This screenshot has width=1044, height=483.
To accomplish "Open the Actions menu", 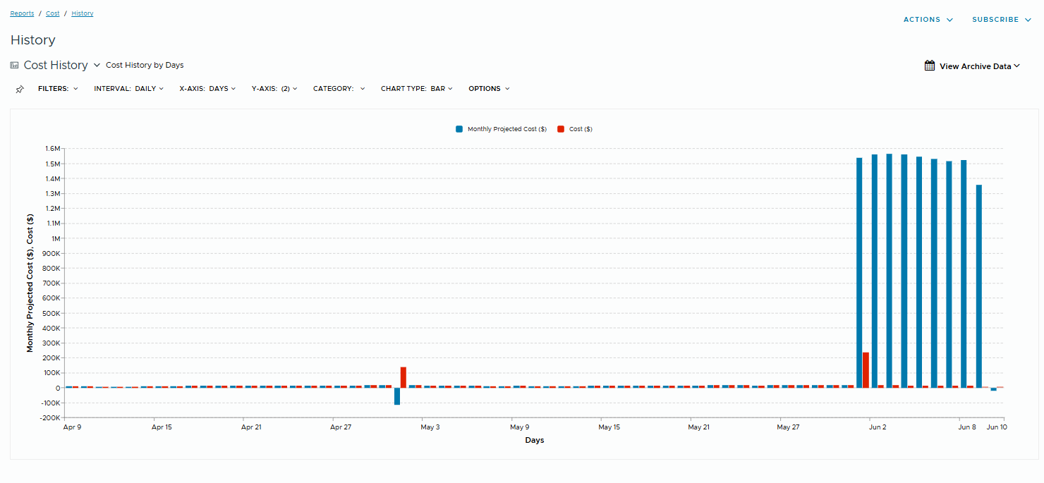I will [928, 20].
